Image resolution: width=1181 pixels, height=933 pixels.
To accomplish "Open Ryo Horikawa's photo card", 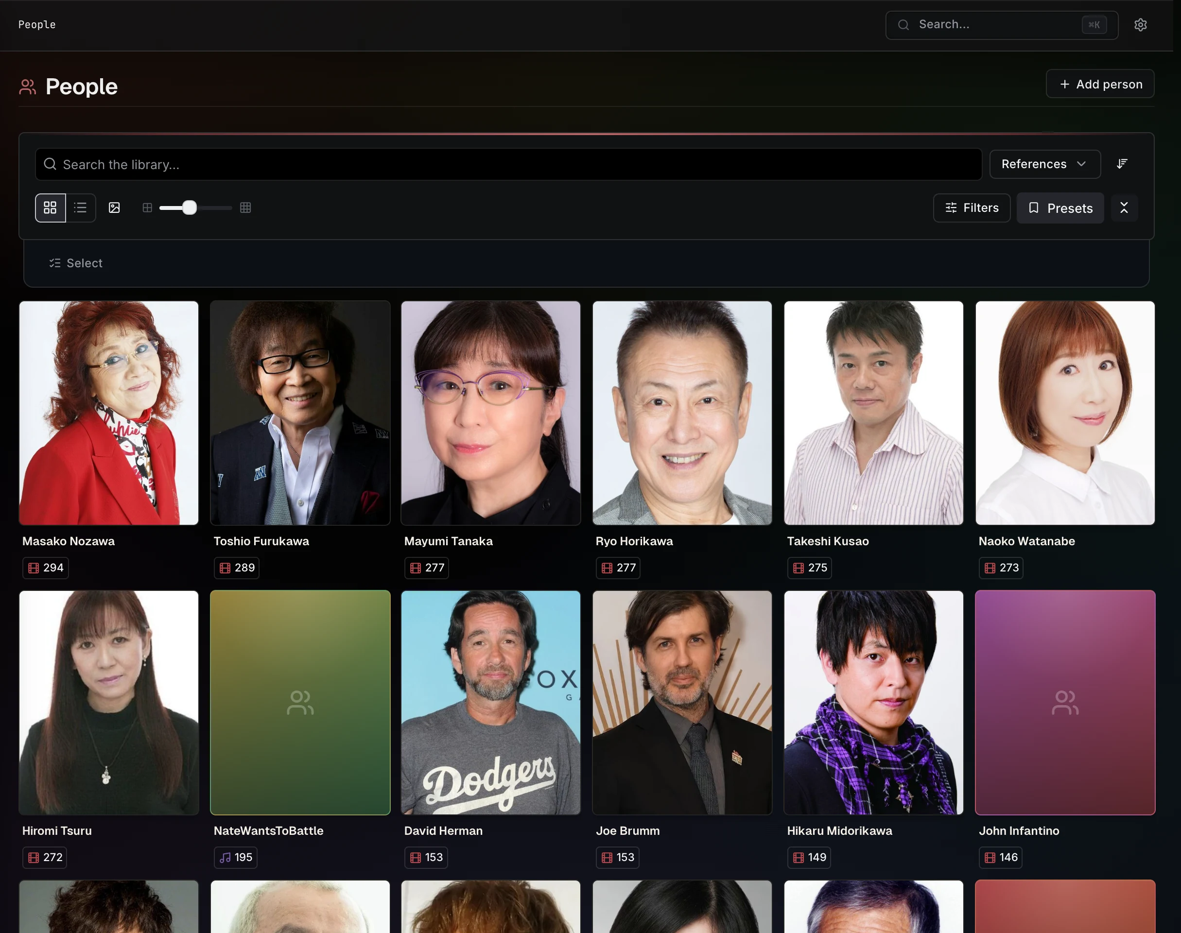I will [682, 413].
